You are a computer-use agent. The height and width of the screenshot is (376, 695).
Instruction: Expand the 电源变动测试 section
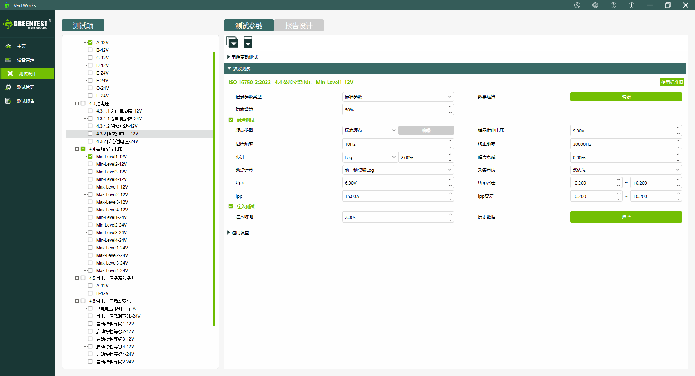coord(243,57)
